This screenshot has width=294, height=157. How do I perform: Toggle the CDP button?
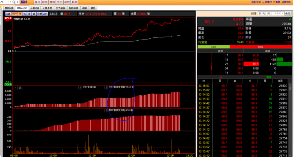(45, 14)
